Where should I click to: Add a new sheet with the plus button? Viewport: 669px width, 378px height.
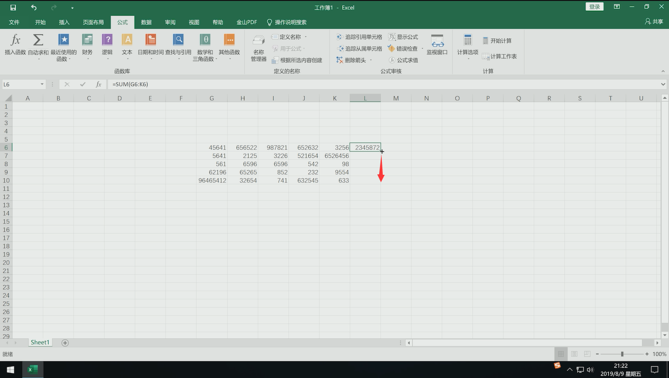(65, 343)
